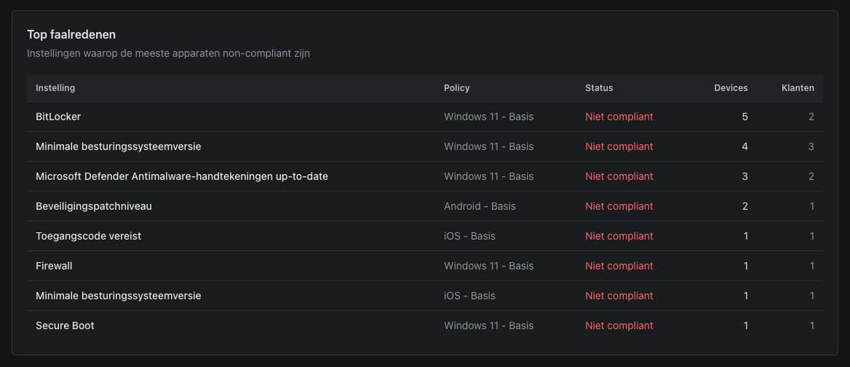Click the Policy column header
Viewport: 850px width, 367px height.
point(456,88)
